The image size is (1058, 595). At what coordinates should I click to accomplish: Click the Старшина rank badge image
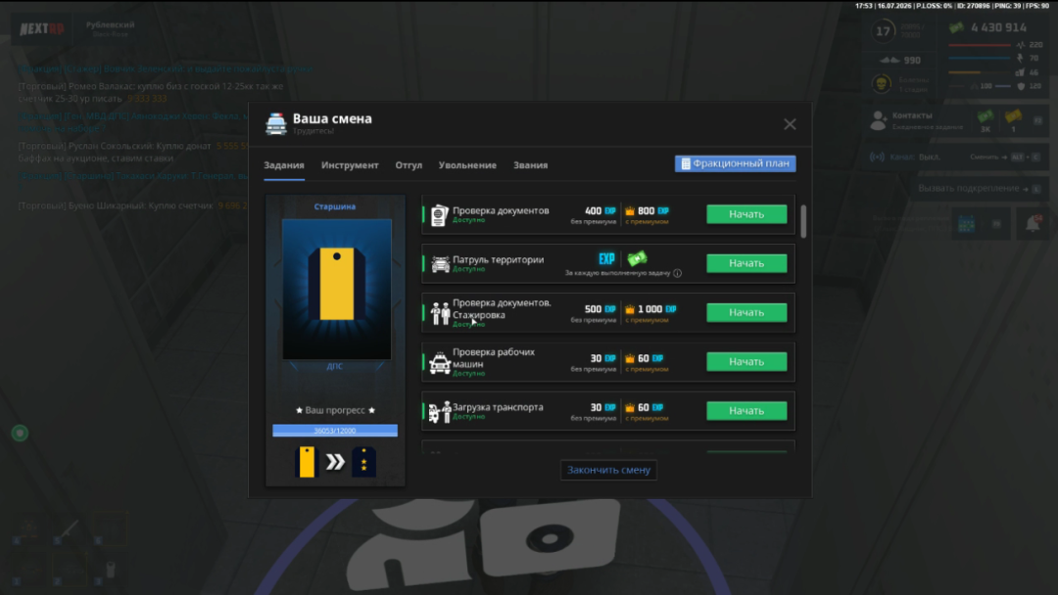pyautogui.click(x=336, y=289)
